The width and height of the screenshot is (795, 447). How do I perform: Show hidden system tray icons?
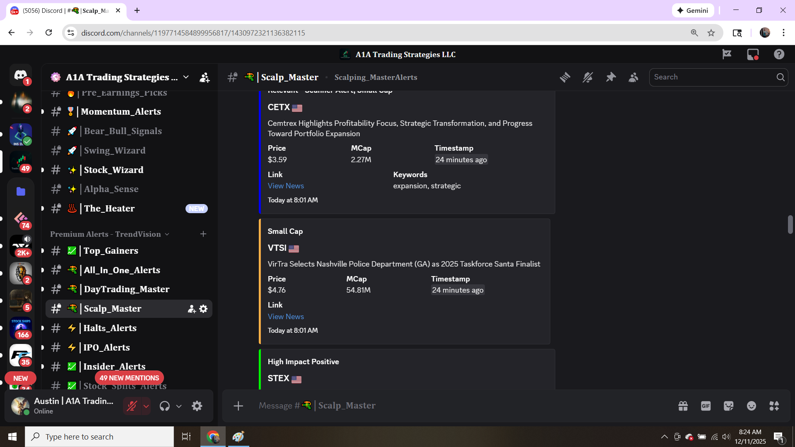click(664, 437)
